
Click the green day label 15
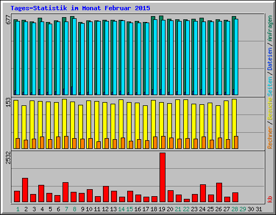pos(129,209)
